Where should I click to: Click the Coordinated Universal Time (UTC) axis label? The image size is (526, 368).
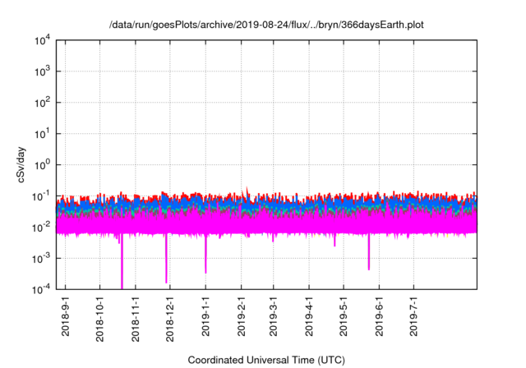[267, 360]
